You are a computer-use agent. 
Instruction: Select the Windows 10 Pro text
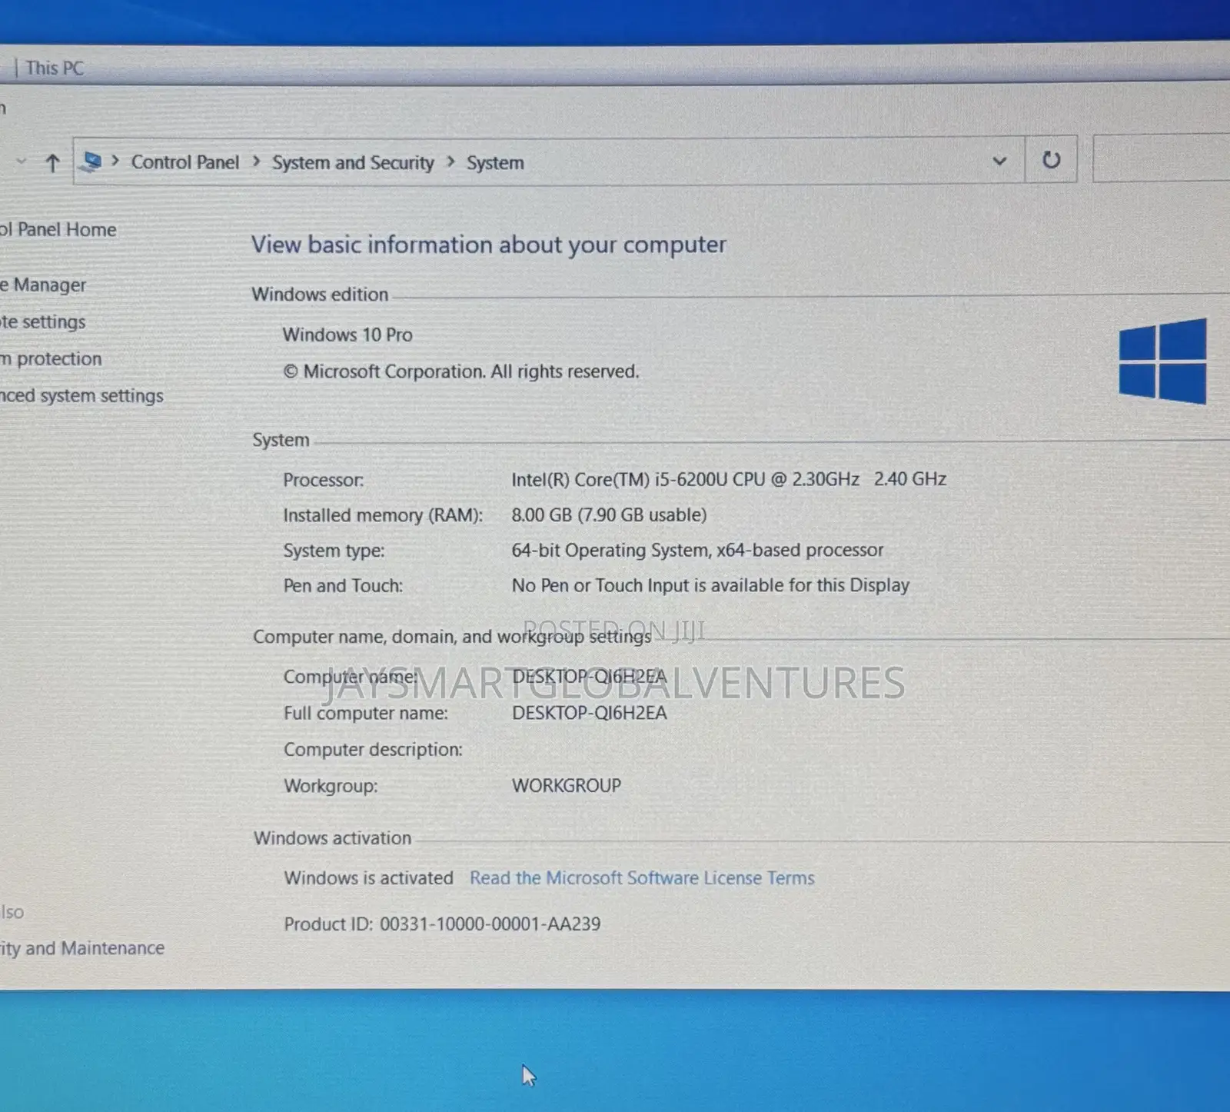[x=347, y=335]
